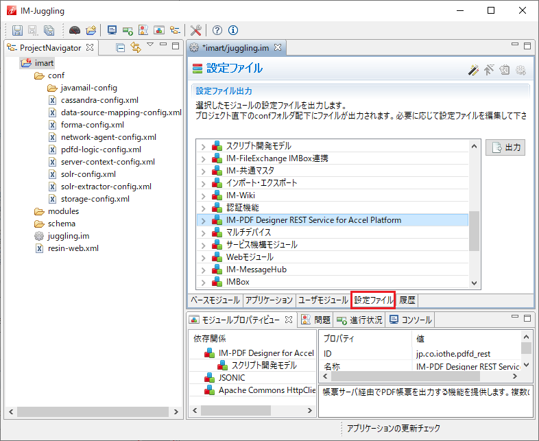Expand the マルチデバイス module row
Screen dimensions: 539x441
point(203,233)
